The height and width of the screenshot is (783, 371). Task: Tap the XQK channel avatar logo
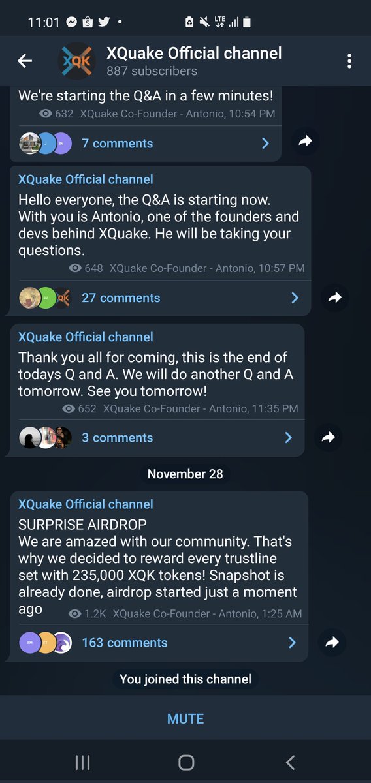(77, 61)
